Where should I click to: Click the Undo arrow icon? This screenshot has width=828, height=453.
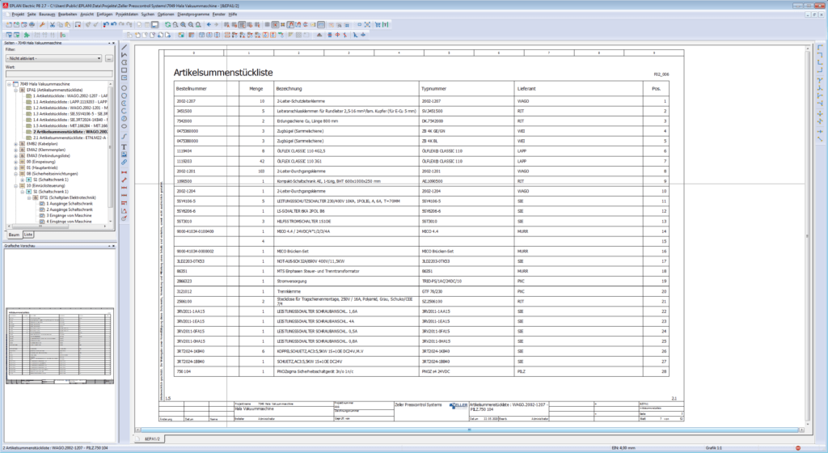(x=106, y=24)
